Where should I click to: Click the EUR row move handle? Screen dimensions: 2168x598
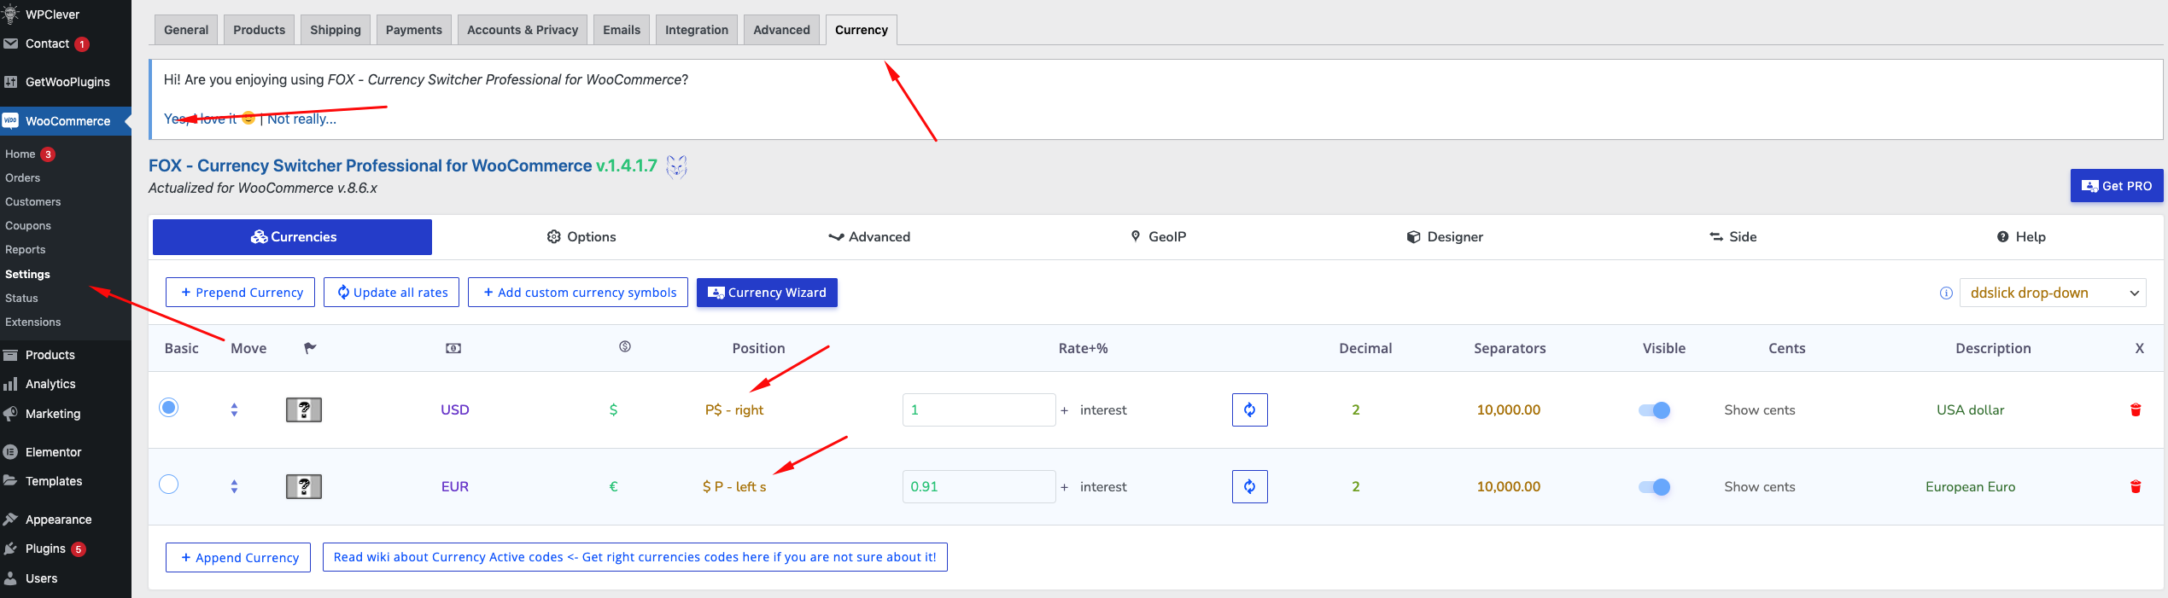click(x=234, y=486)
